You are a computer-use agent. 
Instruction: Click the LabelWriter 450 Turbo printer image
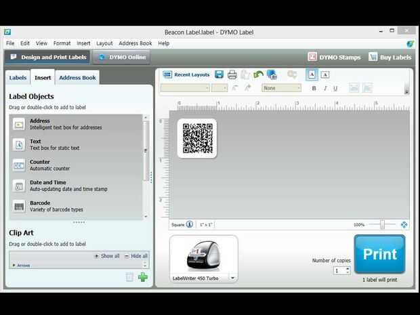click(x=204, y=255)
